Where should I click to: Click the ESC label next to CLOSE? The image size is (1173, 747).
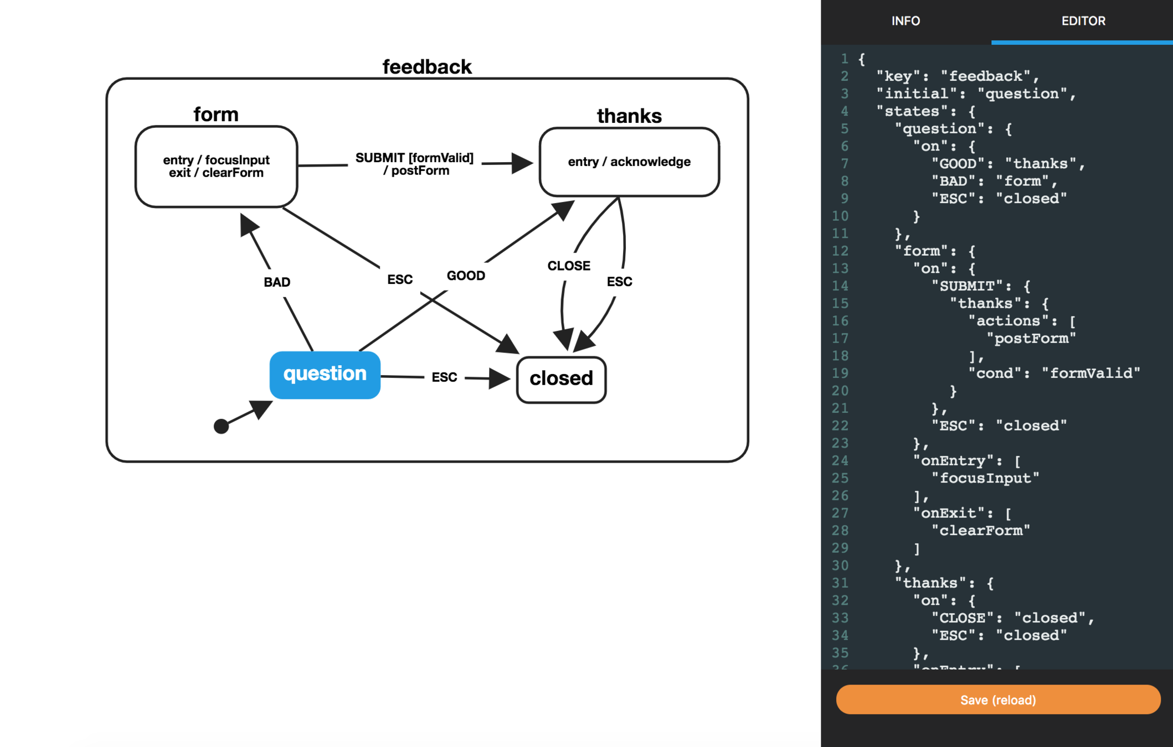(619, 282)
